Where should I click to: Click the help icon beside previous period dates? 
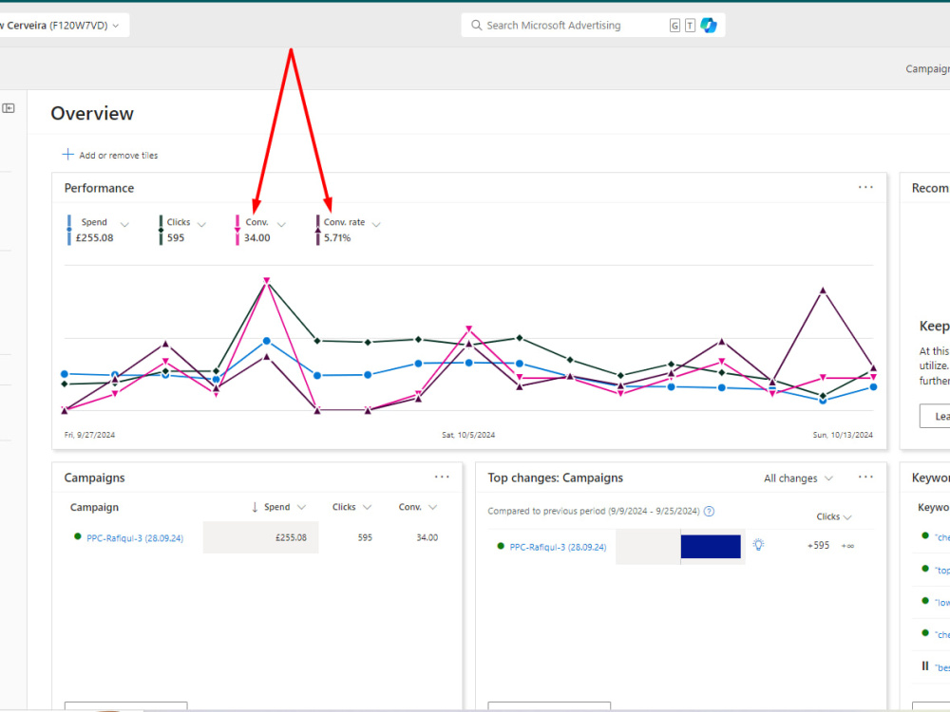709,511
